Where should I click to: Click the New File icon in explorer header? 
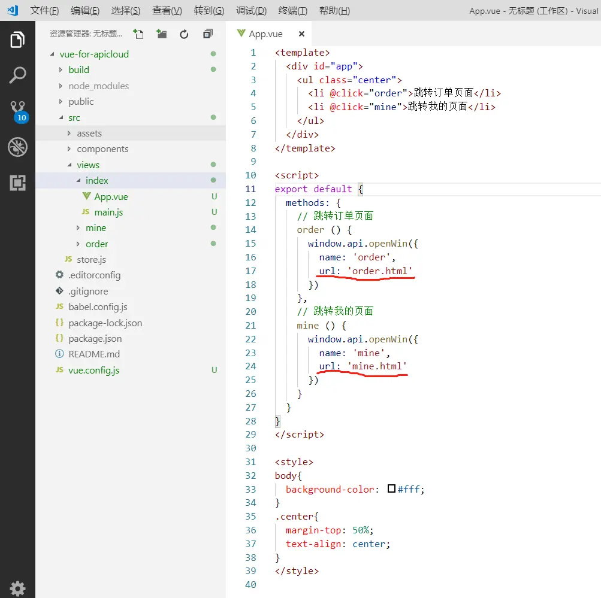(138, 34)
